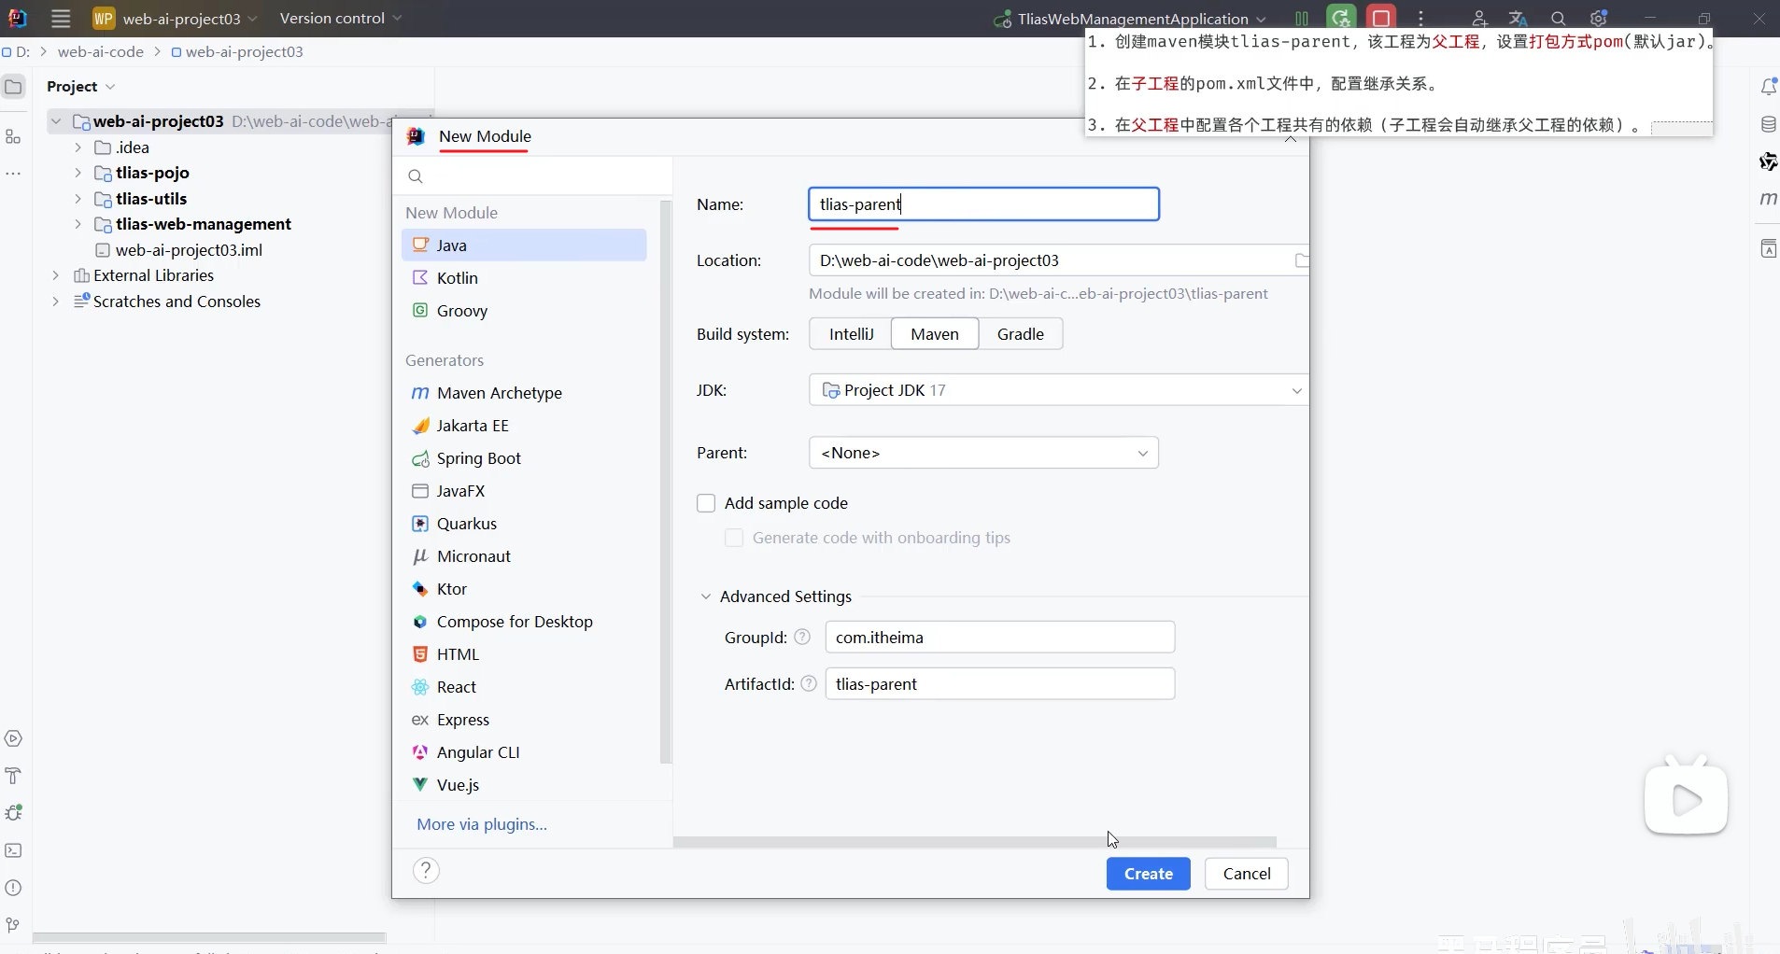Open More via plugins link
The height and width of the screenshot is (954, 1780).
coord(482,824)
